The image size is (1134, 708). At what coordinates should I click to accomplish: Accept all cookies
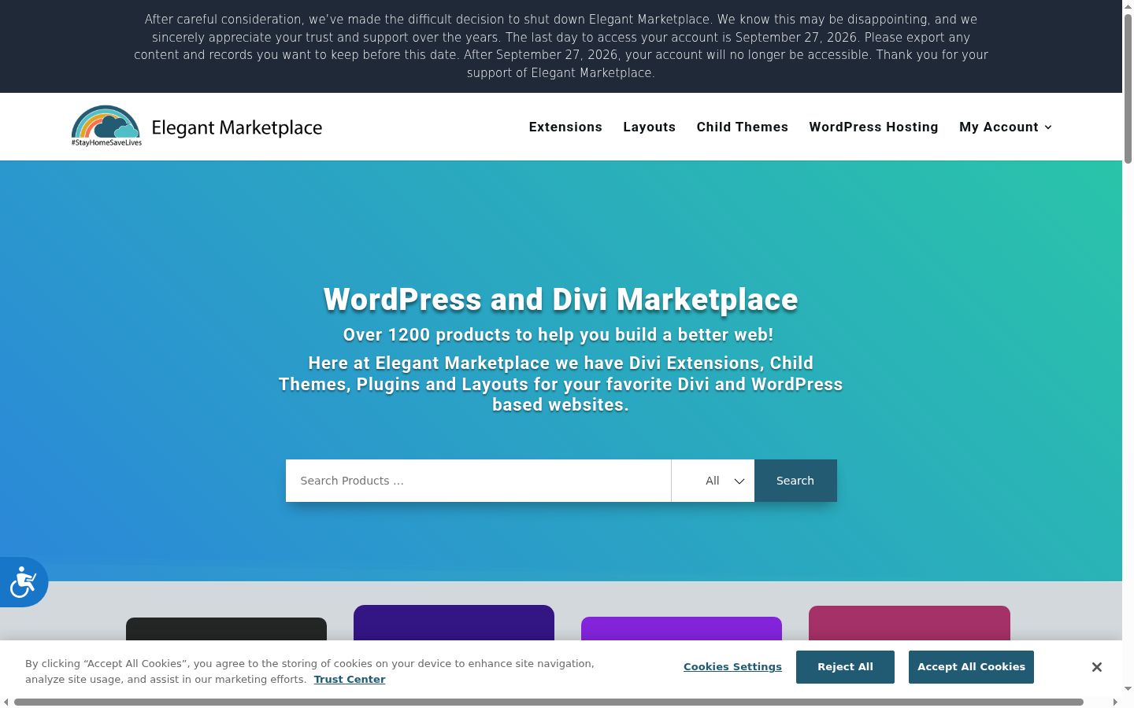(971, 667)
